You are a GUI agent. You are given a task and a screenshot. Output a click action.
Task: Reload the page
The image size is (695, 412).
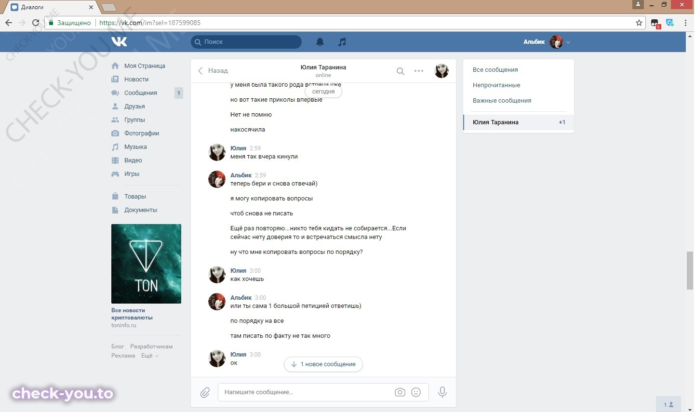(x=36, y=23)
